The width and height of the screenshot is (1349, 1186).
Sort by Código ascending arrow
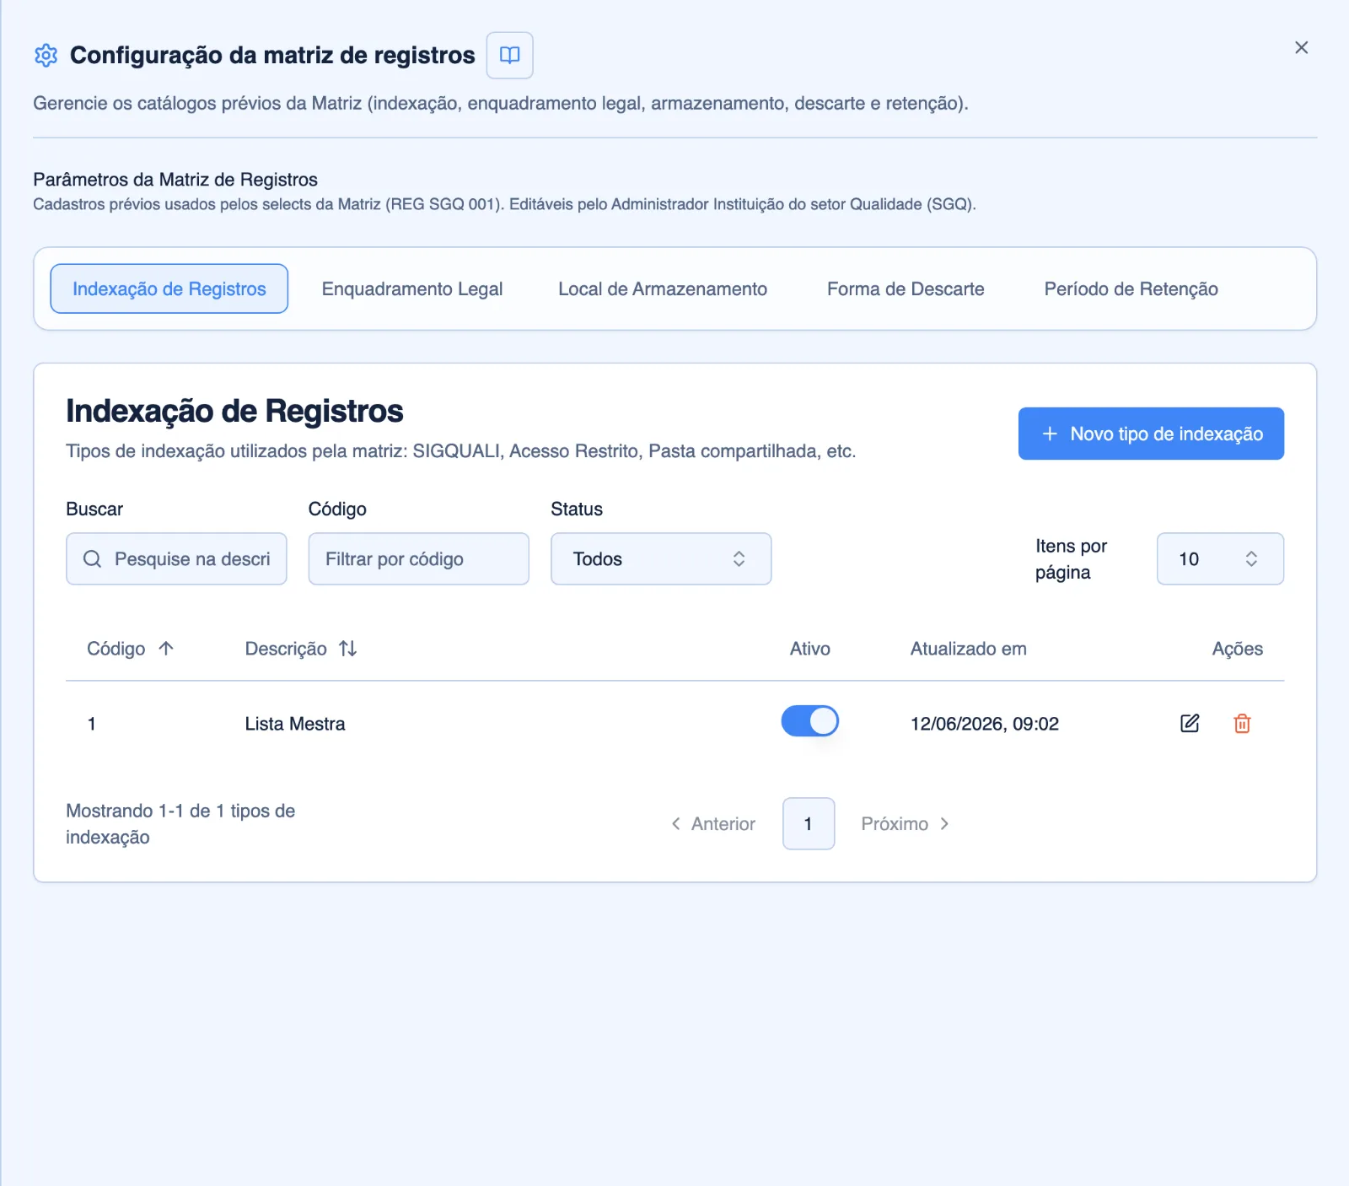click(x=166, y=649)
